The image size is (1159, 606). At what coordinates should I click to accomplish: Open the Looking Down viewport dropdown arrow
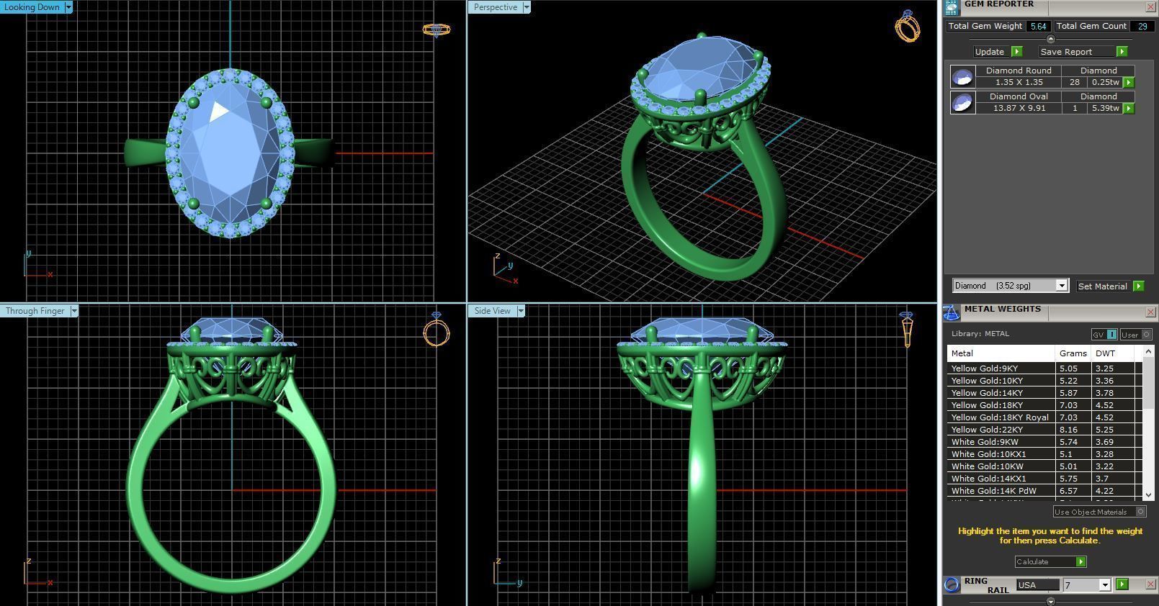[x=68, y=7]
